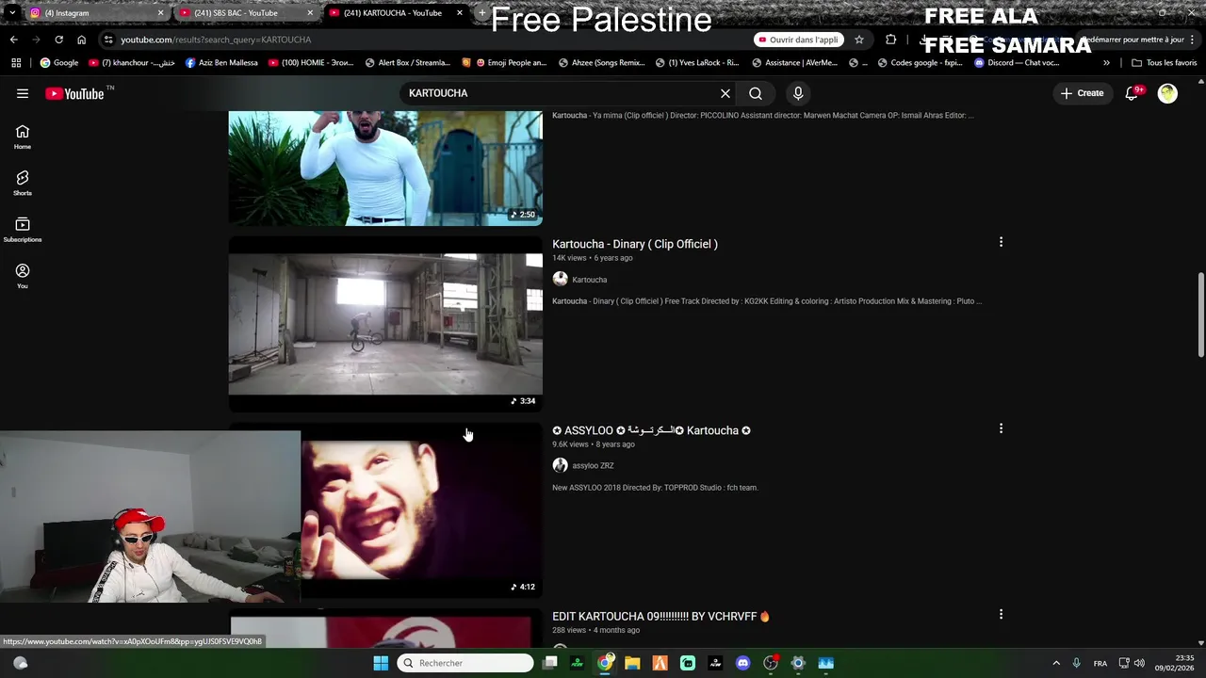Open the Google bookmark
Viewport: 1206px width, 678px height.
[x=58, y=63]
